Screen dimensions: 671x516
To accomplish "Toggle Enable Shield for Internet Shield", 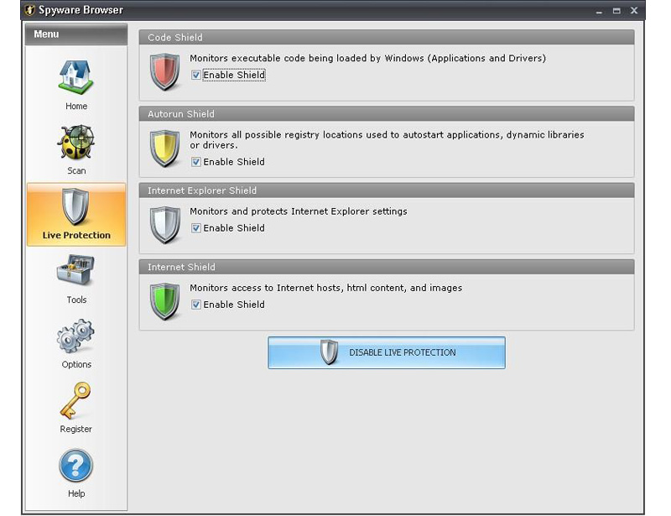I will click(x=196, y=305).
